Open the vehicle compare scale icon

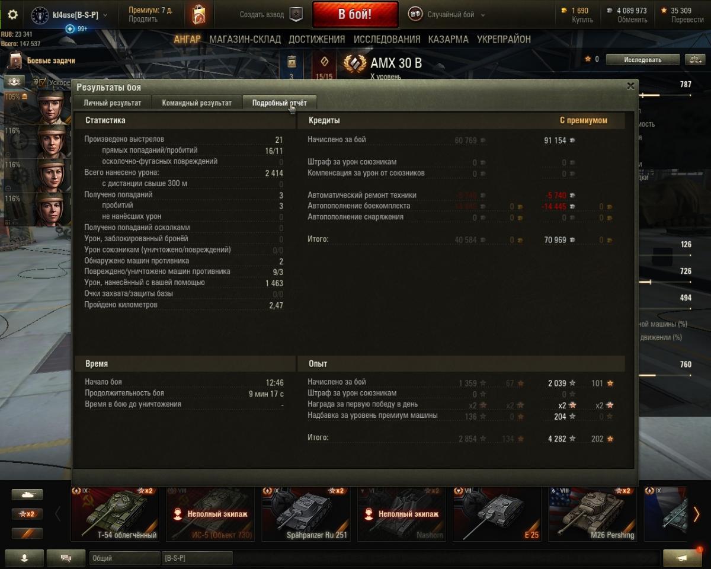click(694, 59)
